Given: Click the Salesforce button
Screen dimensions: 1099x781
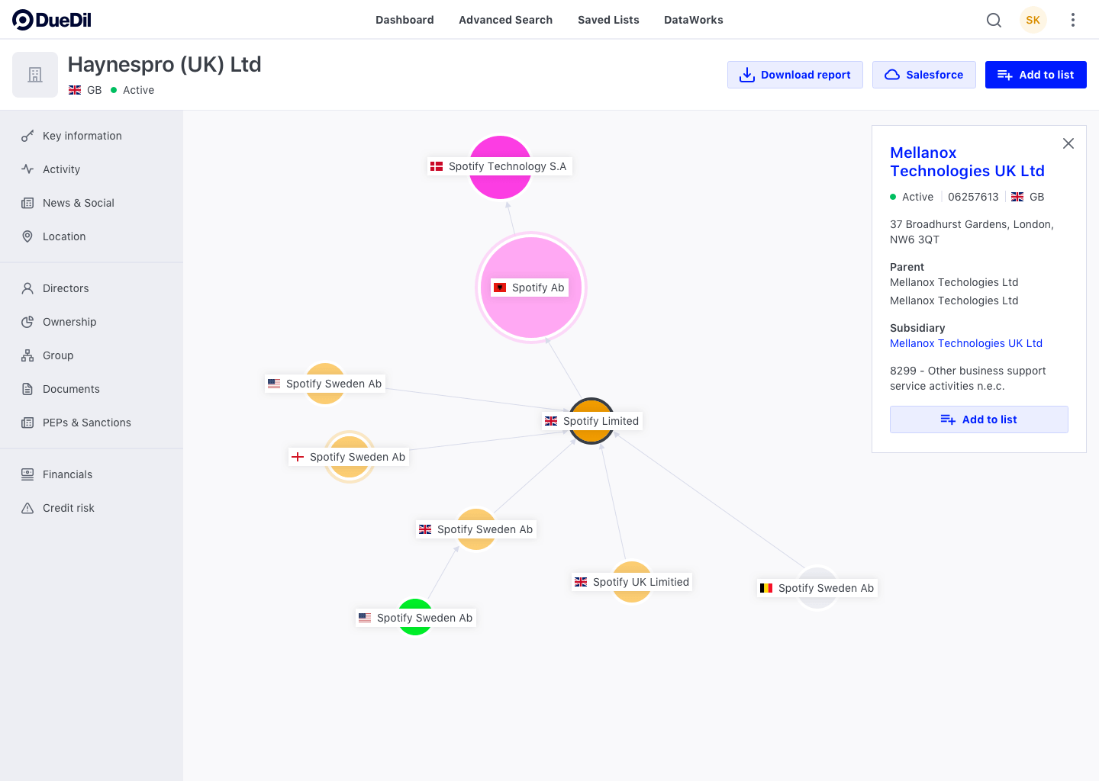Looking at the screenshot, I should point(924,75).
